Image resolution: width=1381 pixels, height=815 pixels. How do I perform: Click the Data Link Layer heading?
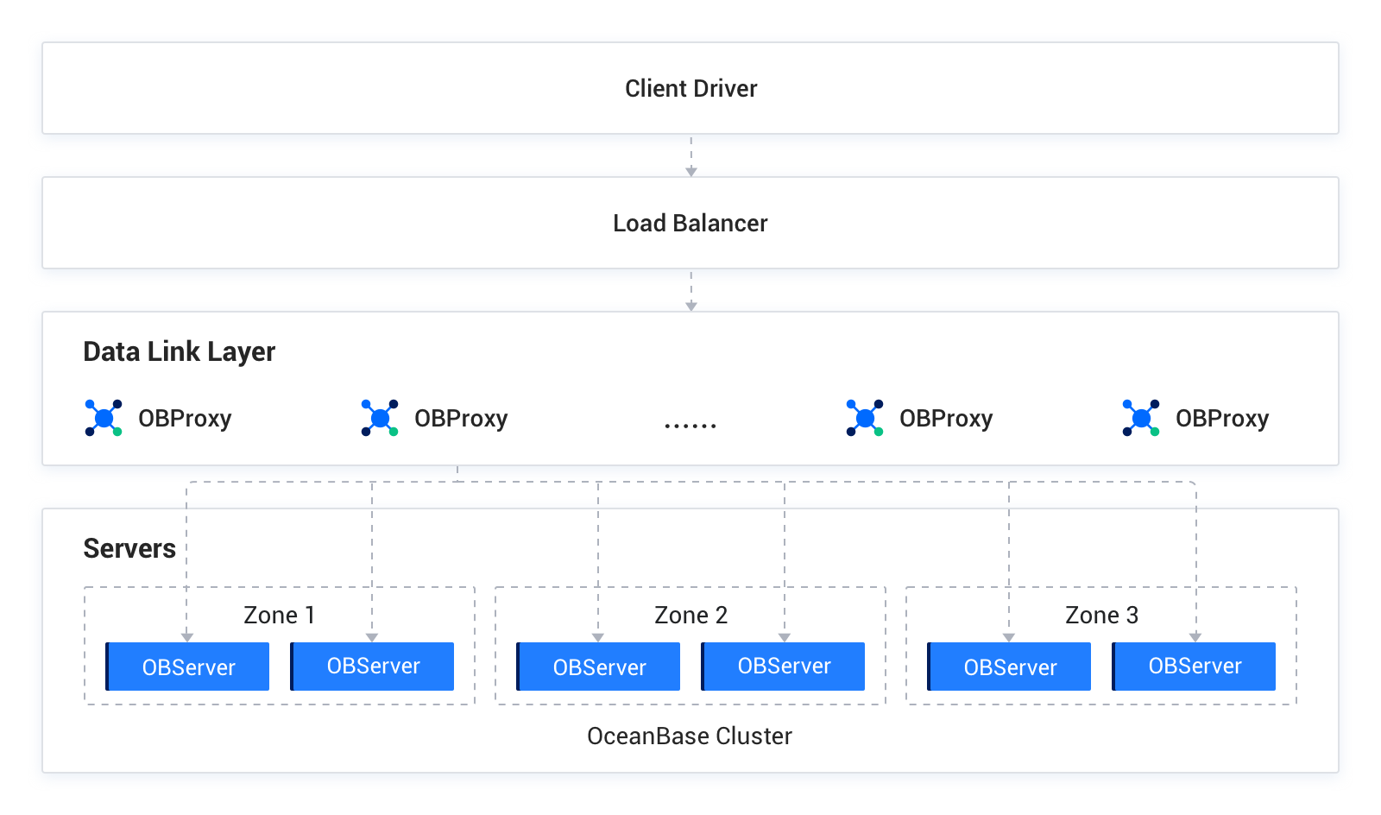[x=179, y=352]
